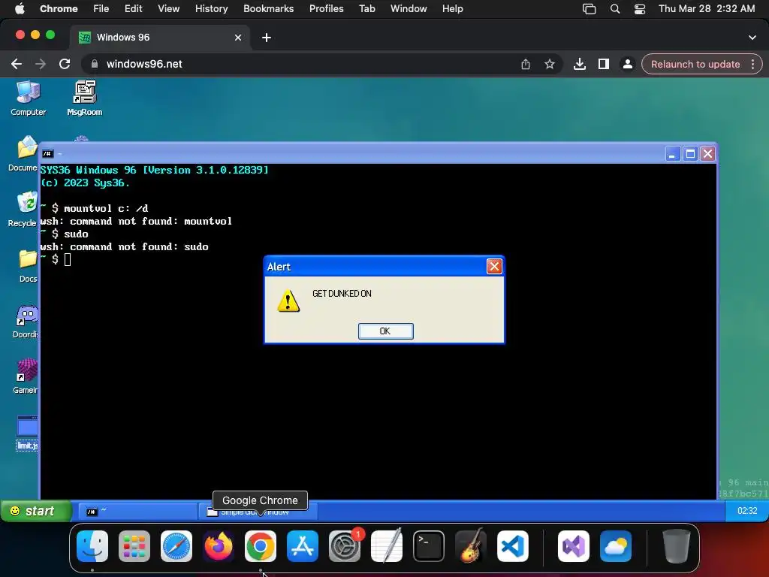The image size is (769, 577).
Task: Open a new Chrome tab
Action: tap(267, 38)
